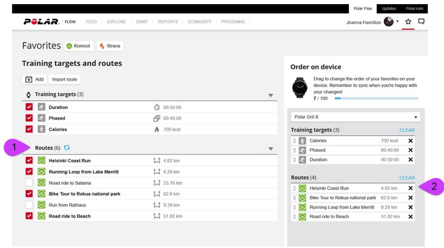Remove Calories from device order list
444x248 pixels.
tap(410, 141)
